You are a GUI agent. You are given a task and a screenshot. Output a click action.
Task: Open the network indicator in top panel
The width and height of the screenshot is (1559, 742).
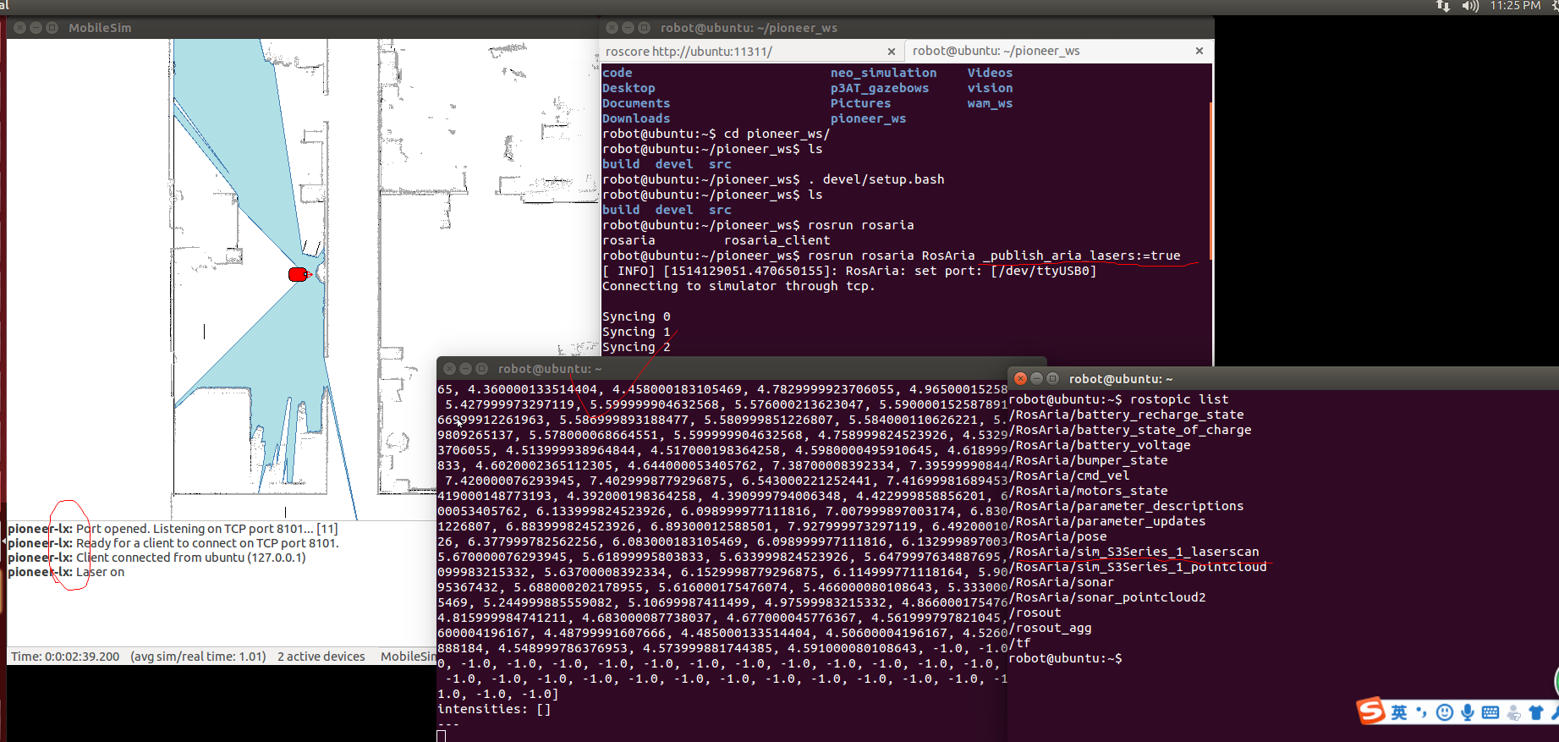point(1444,6)
